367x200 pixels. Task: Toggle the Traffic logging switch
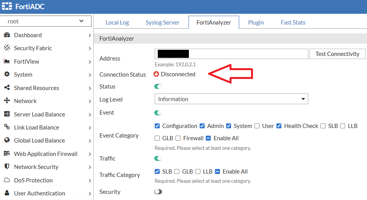pyautogui.click(x=158, y=158)
